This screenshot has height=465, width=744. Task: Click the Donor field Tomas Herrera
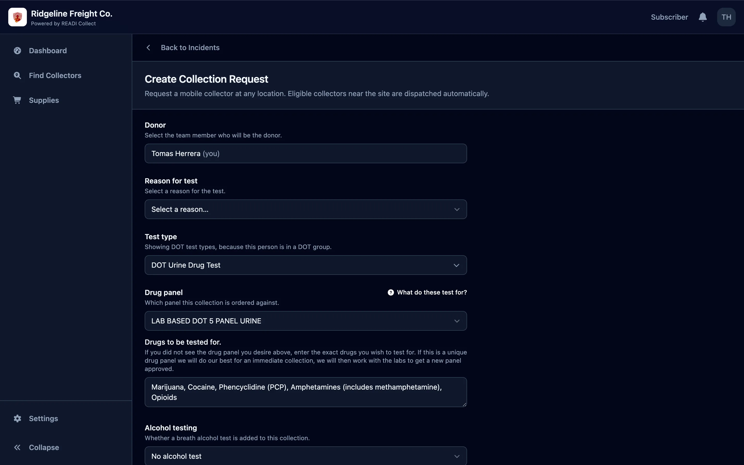(x=306, y=153)
